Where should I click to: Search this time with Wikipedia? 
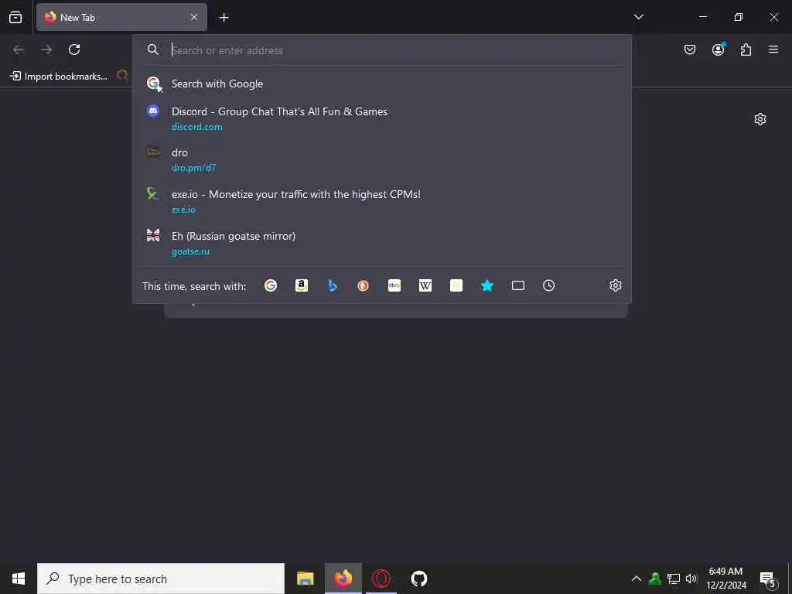425,286
